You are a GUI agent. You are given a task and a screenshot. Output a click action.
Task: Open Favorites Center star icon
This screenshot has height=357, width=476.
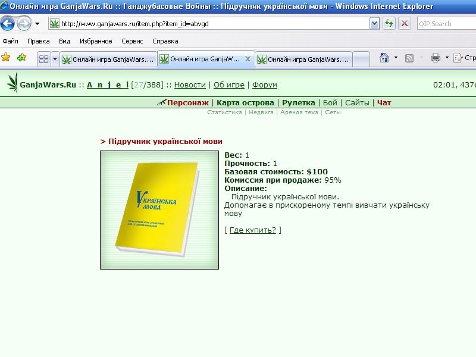6,57
